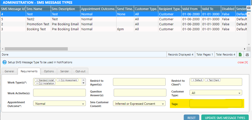
Task: Remove the Default client tag
Action: [x=194, y=80]
